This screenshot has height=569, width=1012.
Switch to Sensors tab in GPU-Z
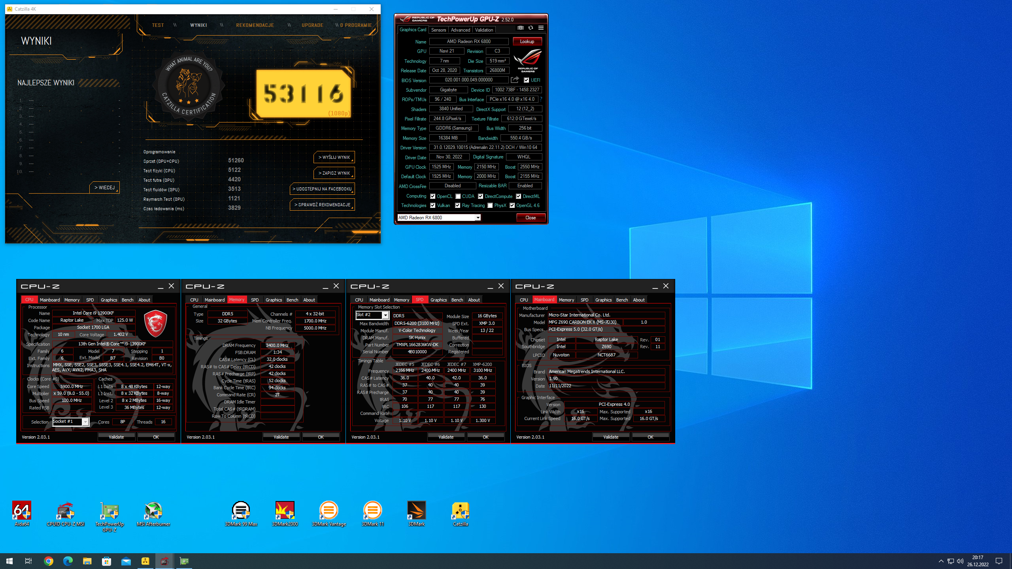point(438,30)
